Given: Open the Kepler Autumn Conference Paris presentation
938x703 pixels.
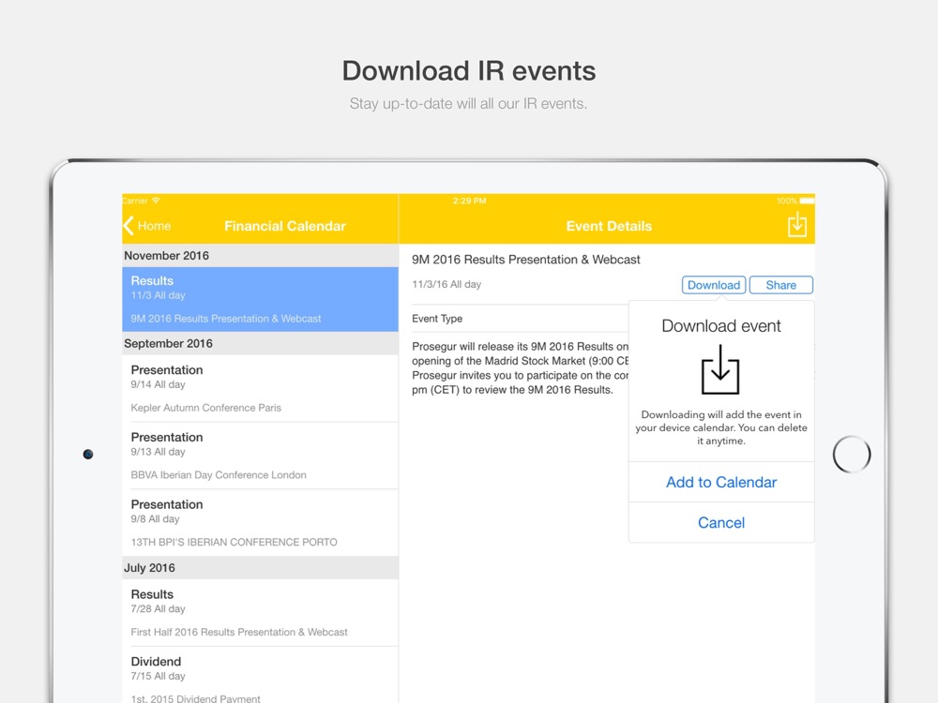Looking at the screenshot, I should pos(260,389).
